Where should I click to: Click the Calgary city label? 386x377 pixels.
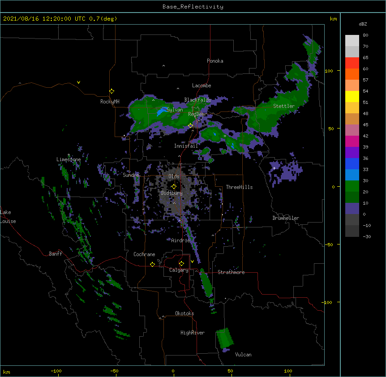[x=179, y=270]
